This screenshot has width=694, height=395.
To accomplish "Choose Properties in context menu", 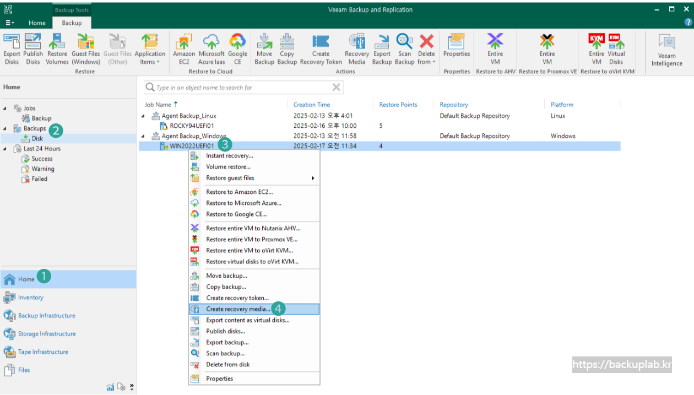I will [254, 378].
